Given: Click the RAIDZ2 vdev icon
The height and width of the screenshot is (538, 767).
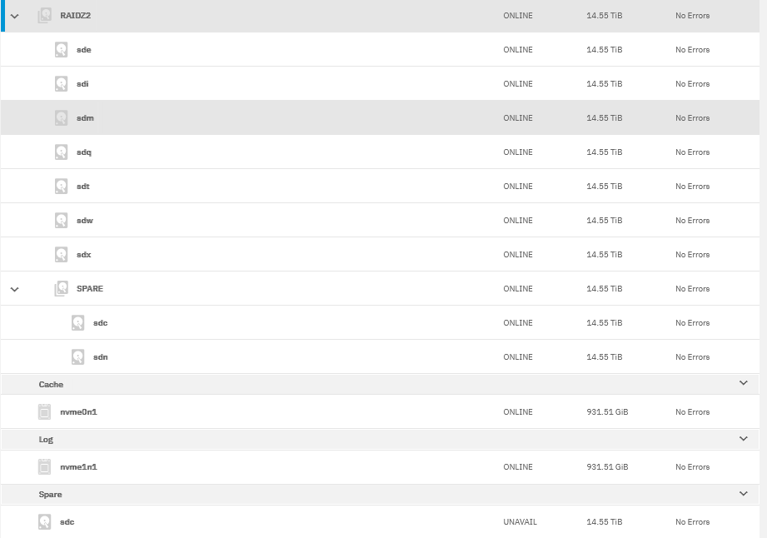Looking at the screenshot, I should 45,16.
